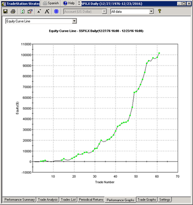The height and width of the screenshot is (205, 193).
Task: Click the Print icon in toolbar
Action: pyautogui.click(x=13, y=11)
